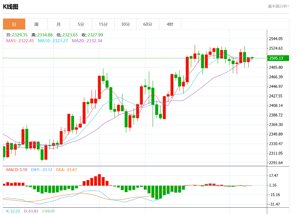Switch to the 月 monthly tab
This screenshot has height=214, width=300.
tap(59, 24)
